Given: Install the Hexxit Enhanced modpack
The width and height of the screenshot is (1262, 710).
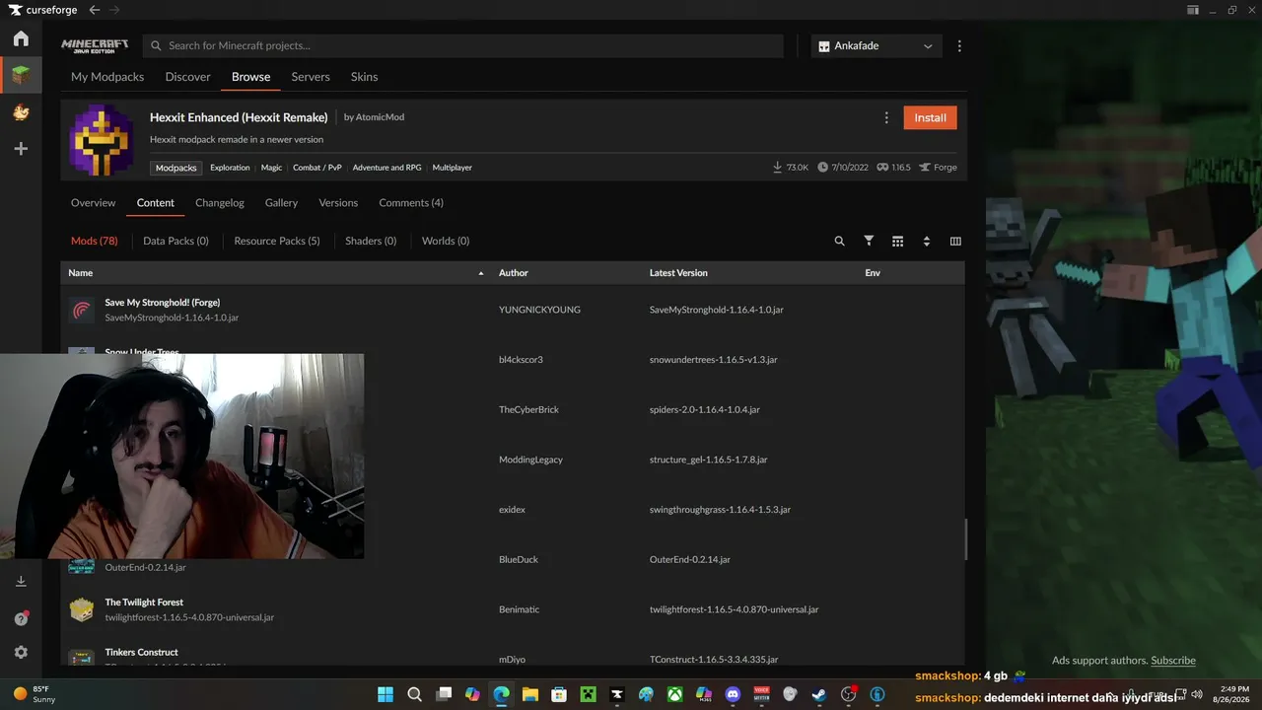Looking at the screenshot, I should tap(930, 117).
